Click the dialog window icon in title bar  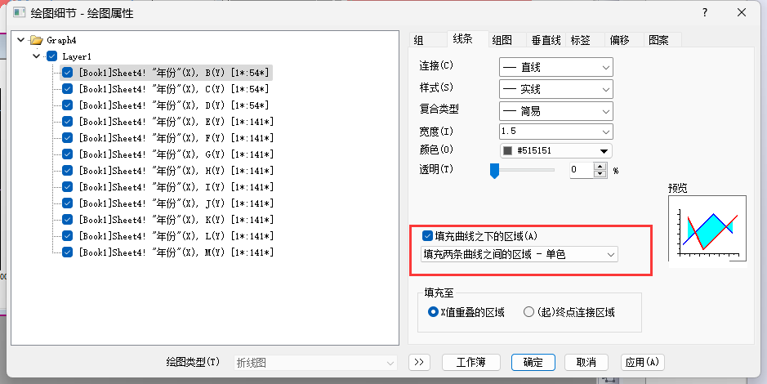pos(20,12)
